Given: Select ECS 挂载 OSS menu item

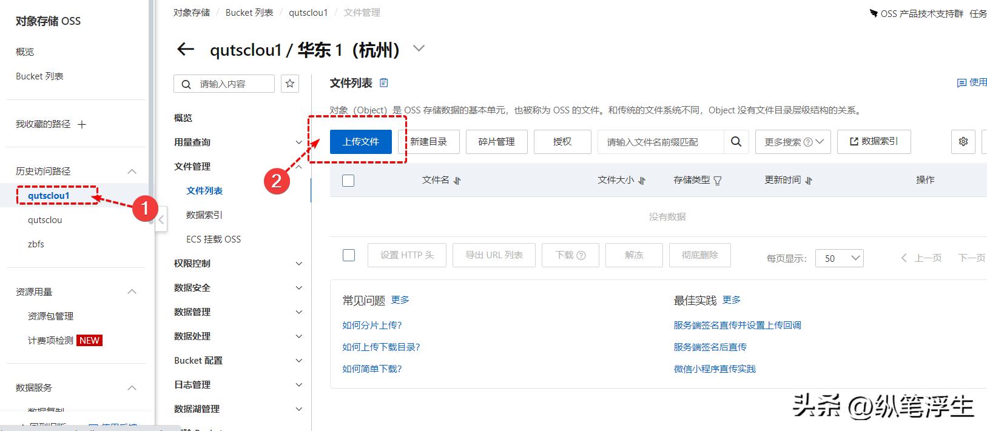Looking at the screenshot, I should [x=214, y=239].
